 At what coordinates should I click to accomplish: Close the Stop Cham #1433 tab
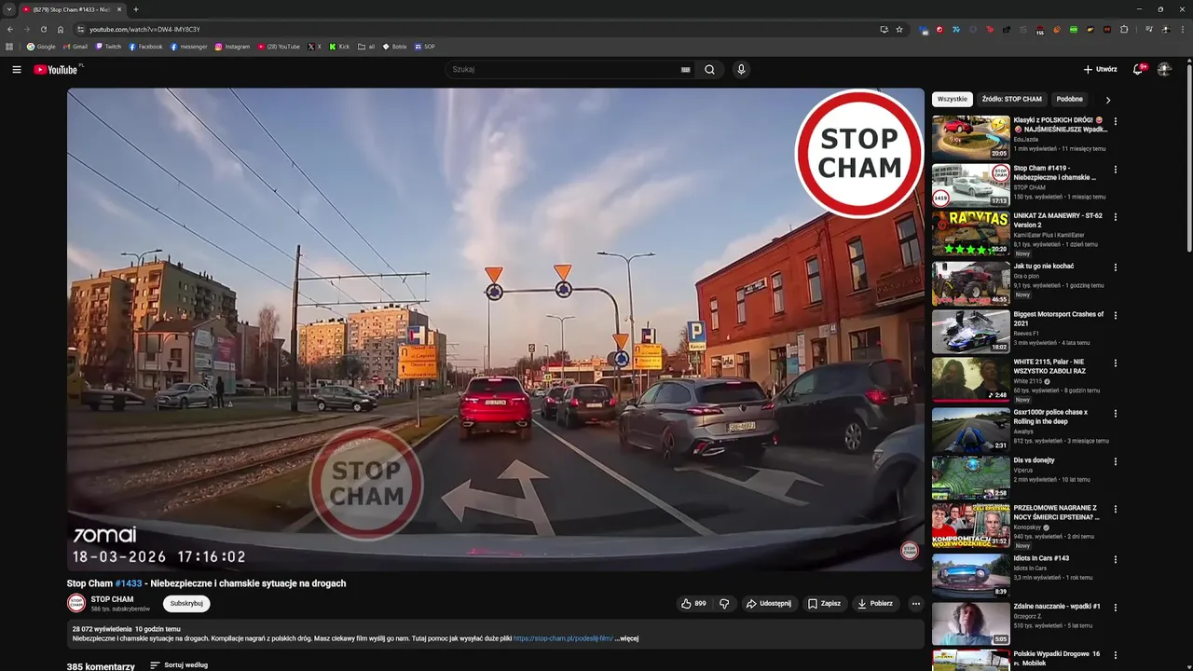[119, 9]
